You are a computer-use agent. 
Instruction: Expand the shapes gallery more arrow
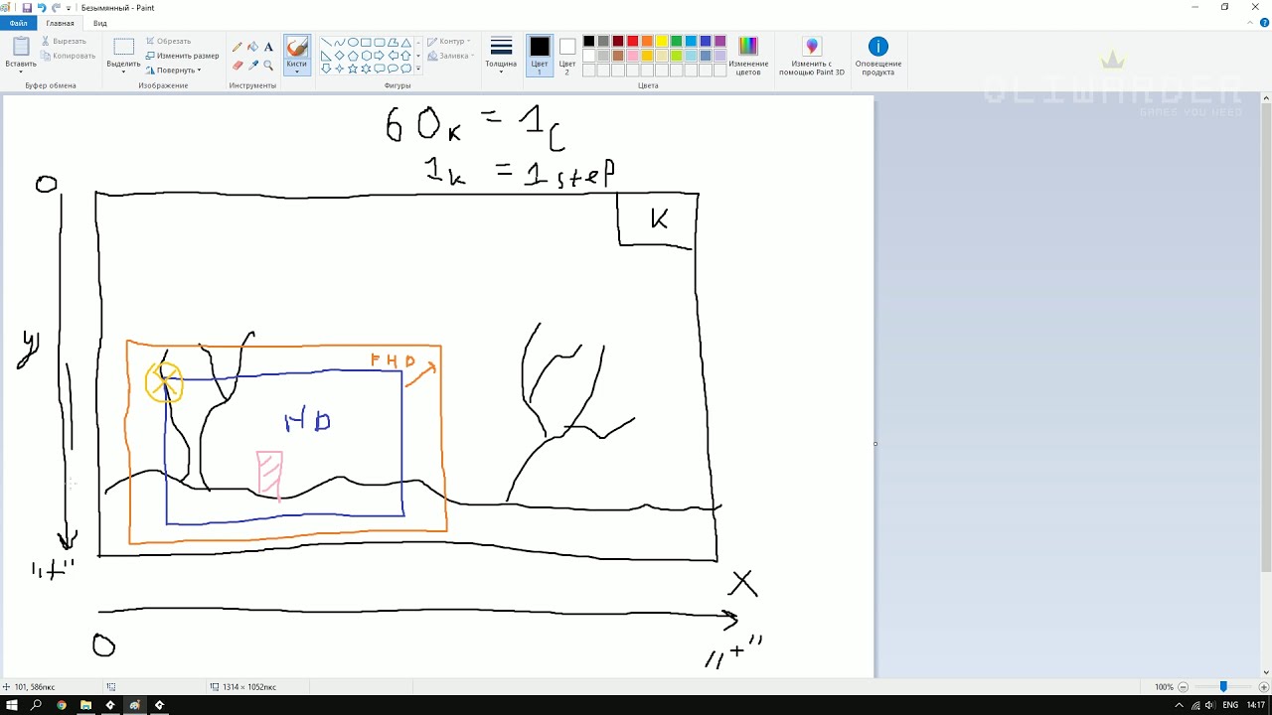point(418,69)
